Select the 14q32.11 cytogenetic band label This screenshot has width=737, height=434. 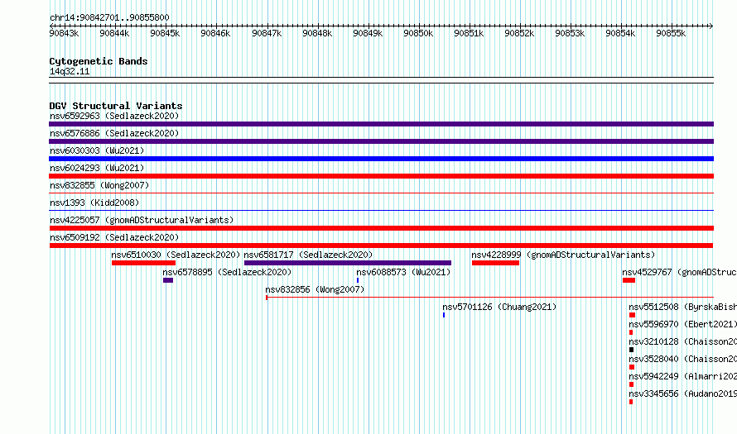click(70, 71)
